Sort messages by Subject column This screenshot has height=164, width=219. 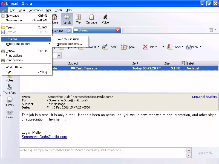point(100,63)
